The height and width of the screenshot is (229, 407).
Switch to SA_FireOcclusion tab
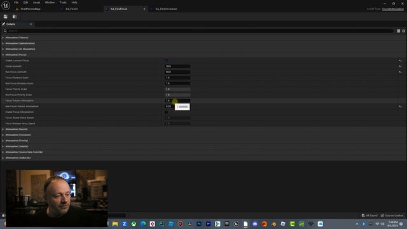coord(166,9)
